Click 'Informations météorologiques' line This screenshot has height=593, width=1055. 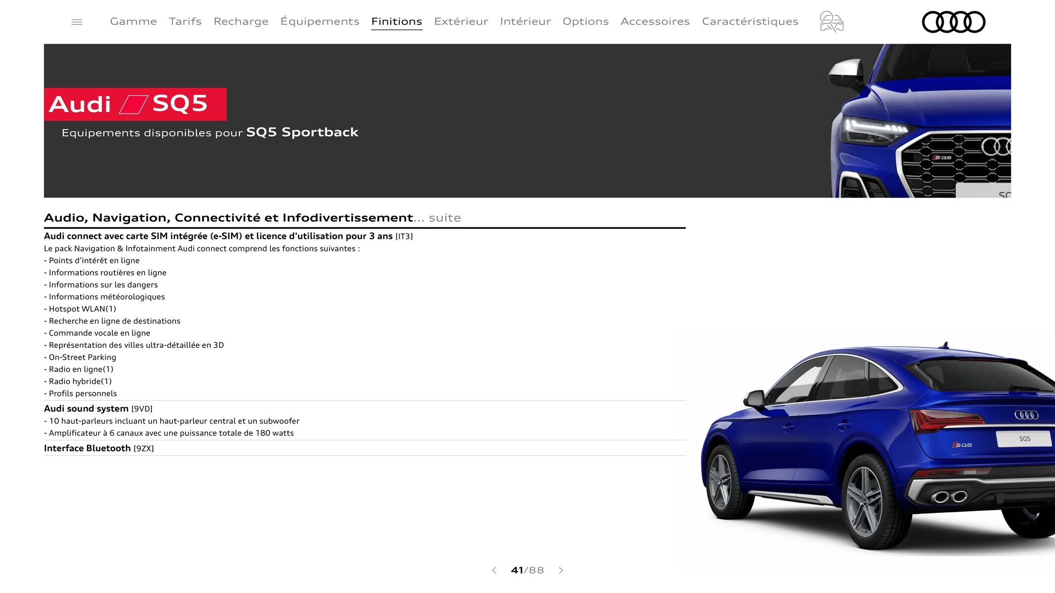click(x=104, y=296)
